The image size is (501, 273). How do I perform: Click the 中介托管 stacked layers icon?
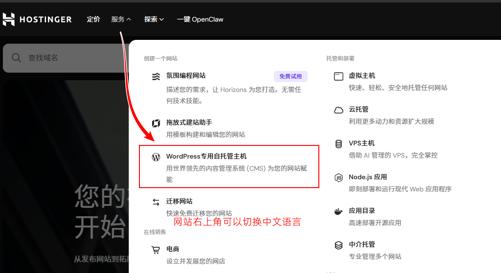[x=339, y=245]
